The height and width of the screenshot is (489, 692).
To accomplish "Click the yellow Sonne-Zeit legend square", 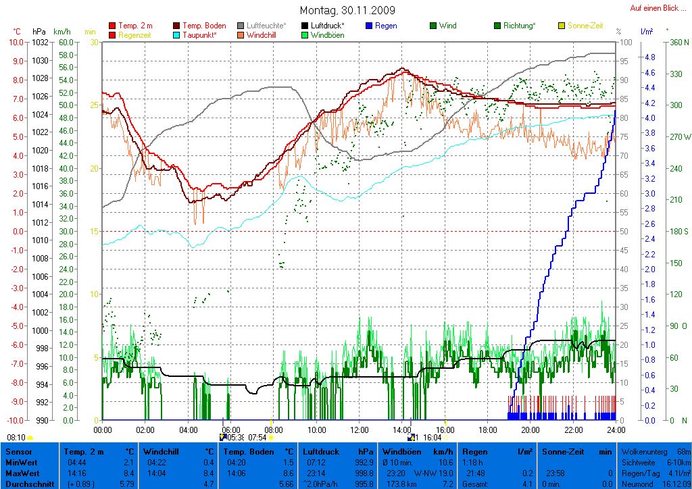I will coord(561,26).
